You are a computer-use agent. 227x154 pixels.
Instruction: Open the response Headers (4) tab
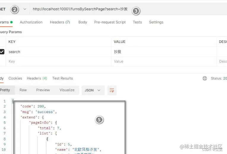(37, 78)
